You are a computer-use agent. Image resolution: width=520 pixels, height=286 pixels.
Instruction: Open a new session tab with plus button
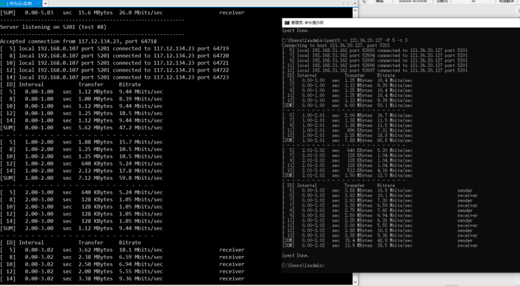[x=45, y=3]
